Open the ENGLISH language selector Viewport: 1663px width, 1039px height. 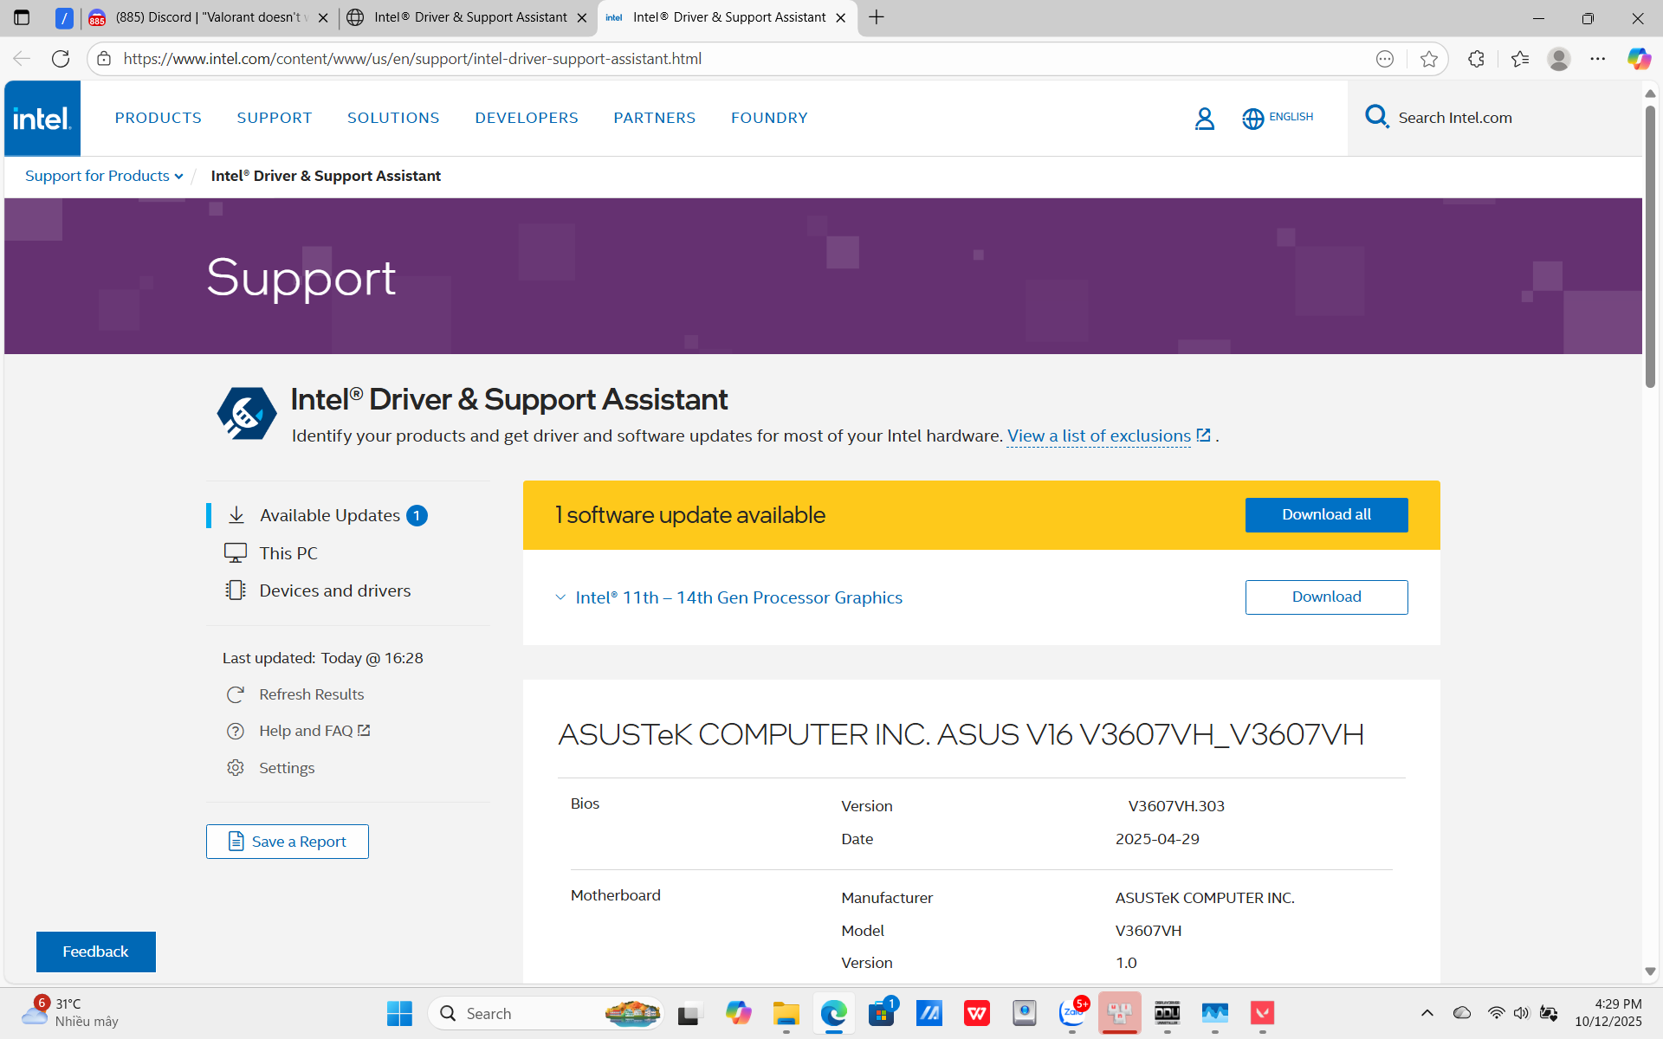click(x=1278, y=118)
